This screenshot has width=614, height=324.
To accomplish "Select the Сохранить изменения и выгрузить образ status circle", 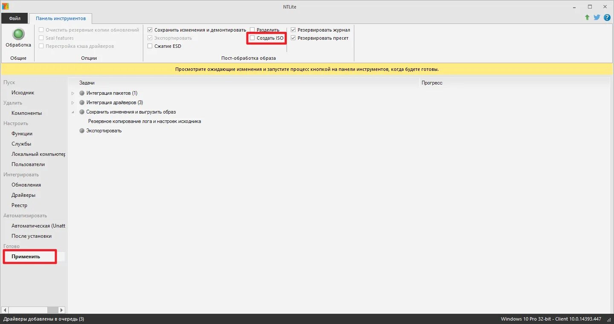I will pos(82,112).
